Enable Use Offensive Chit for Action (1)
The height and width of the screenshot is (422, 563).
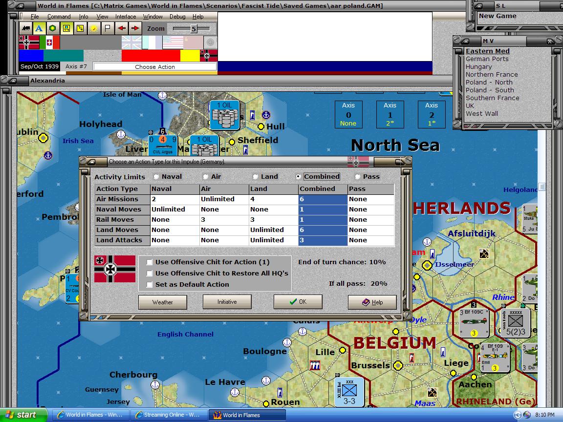[150, 262]
